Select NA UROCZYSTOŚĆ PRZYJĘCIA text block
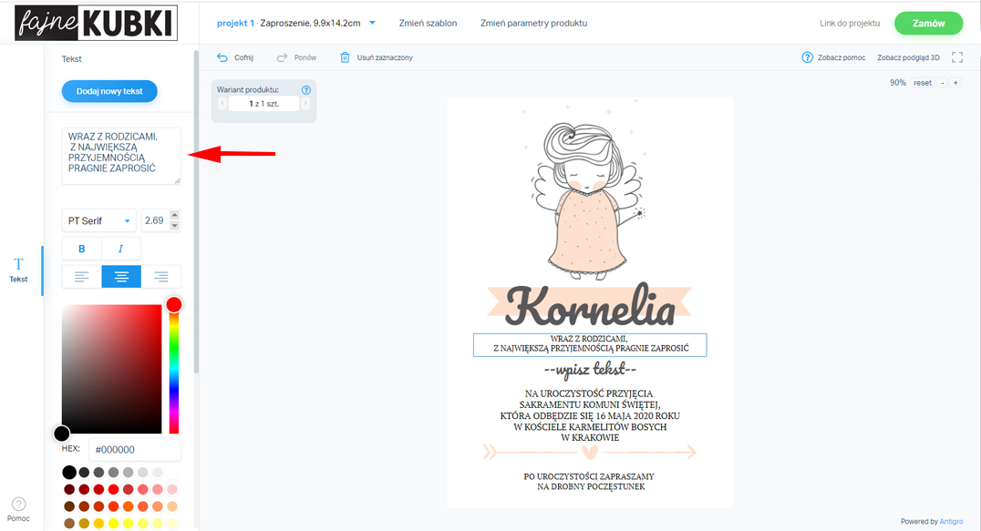Viewport: 981px width, 531px height. click(590, 415)
